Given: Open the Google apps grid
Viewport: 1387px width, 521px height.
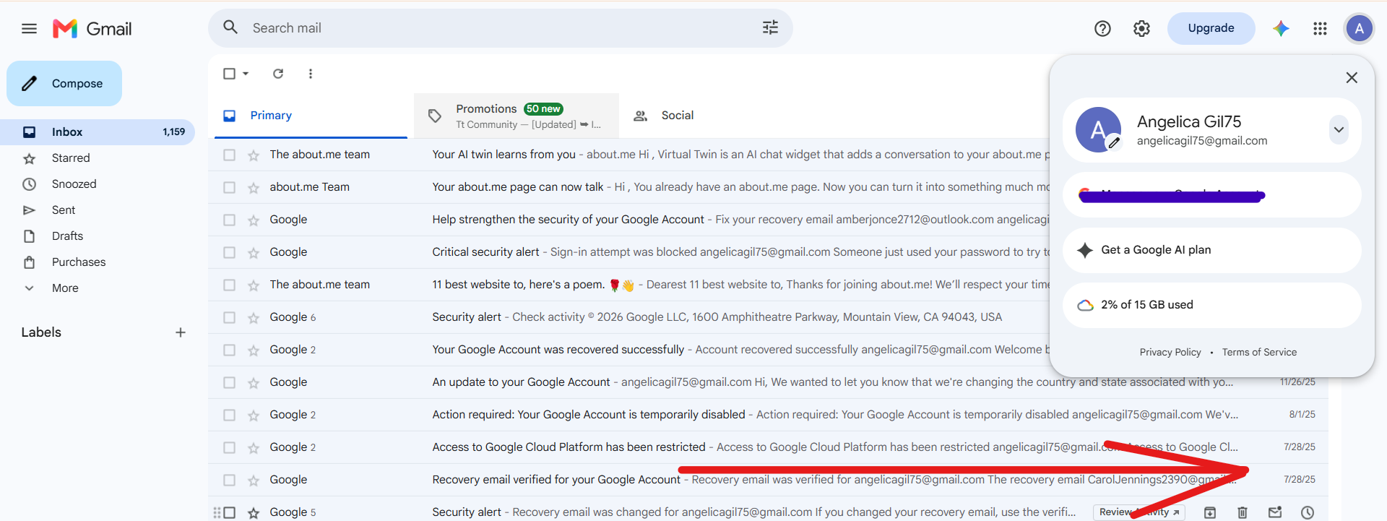Looking at the screenshot, I should click(x=1320, y=28).
